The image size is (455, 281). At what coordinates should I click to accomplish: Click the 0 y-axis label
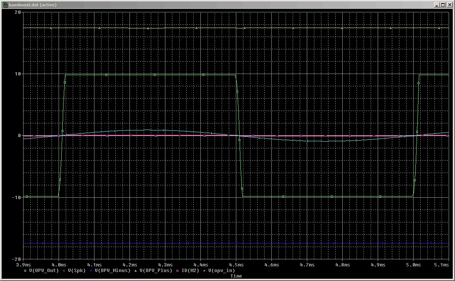[x=19, y=136]
